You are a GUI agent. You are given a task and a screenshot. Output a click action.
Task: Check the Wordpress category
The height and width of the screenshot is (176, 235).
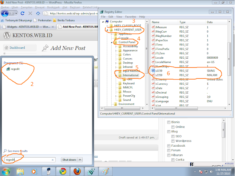point(173,141)
